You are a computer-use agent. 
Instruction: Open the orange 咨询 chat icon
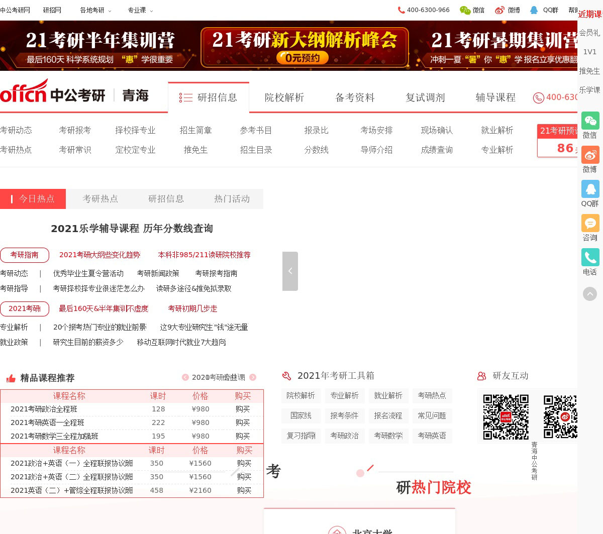click(590, 224)
